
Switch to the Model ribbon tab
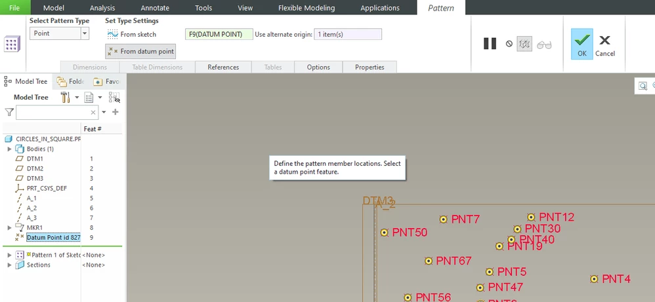pos(54,7)
